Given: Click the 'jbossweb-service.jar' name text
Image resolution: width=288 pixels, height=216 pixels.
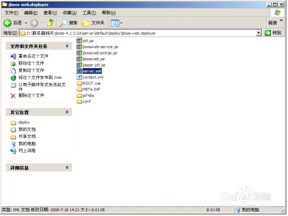Looking at the screenshot, I should click(101, 47).
